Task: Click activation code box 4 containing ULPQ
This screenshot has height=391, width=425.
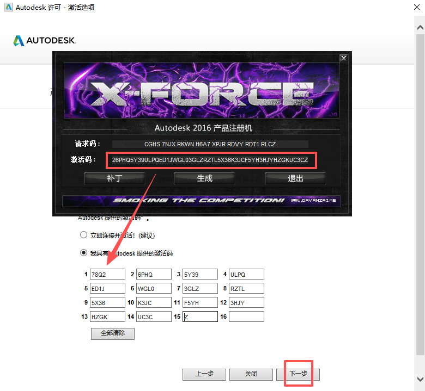Action: 246,274
